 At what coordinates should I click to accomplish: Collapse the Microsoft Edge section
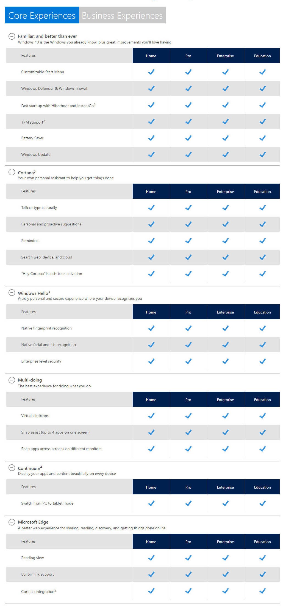[12, 522]
